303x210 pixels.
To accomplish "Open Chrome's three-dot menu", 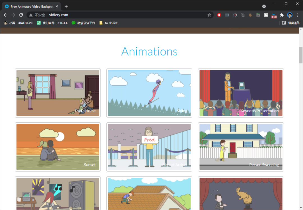I will (x=298, y=15).
